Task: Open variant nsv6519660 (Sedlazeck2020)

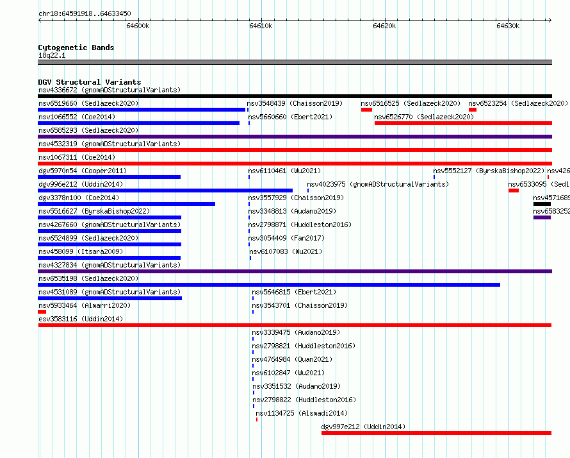Action: [x=88, y=103]
